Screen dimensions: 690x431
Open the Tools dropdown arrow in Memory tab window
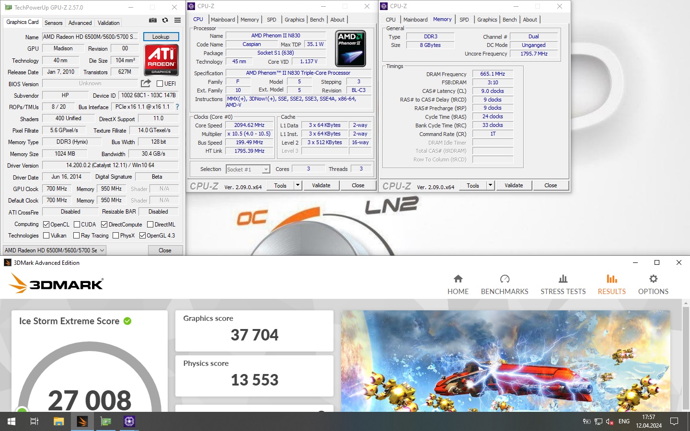coord(490,185)
